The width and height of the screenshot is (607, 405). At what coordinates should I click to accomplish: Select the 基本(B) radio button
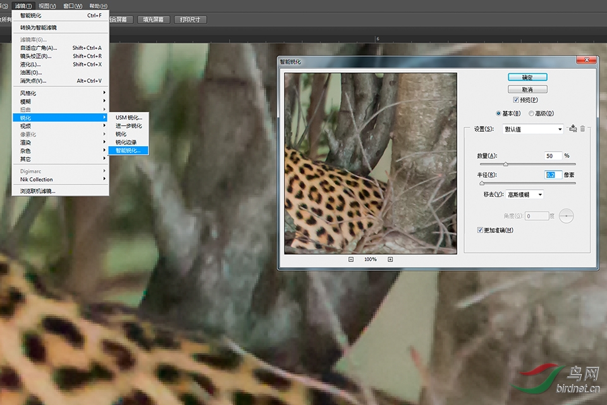click(x=498, y=113)
